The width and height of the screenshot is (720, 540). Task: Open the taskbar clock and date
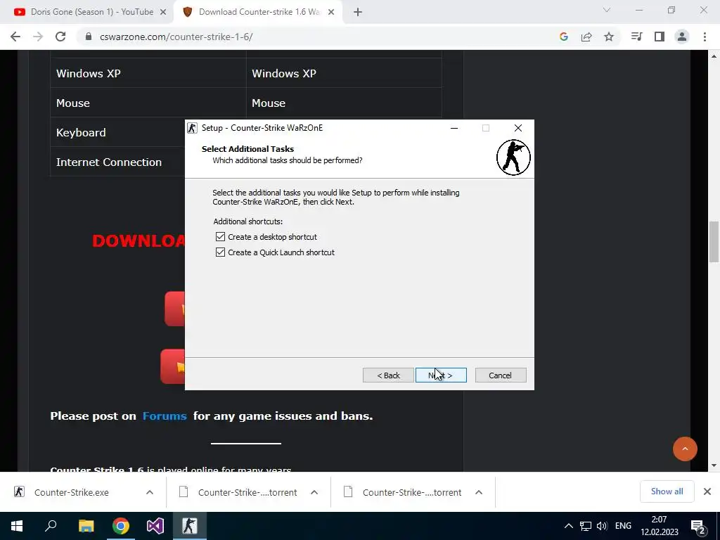click(660, 526)
